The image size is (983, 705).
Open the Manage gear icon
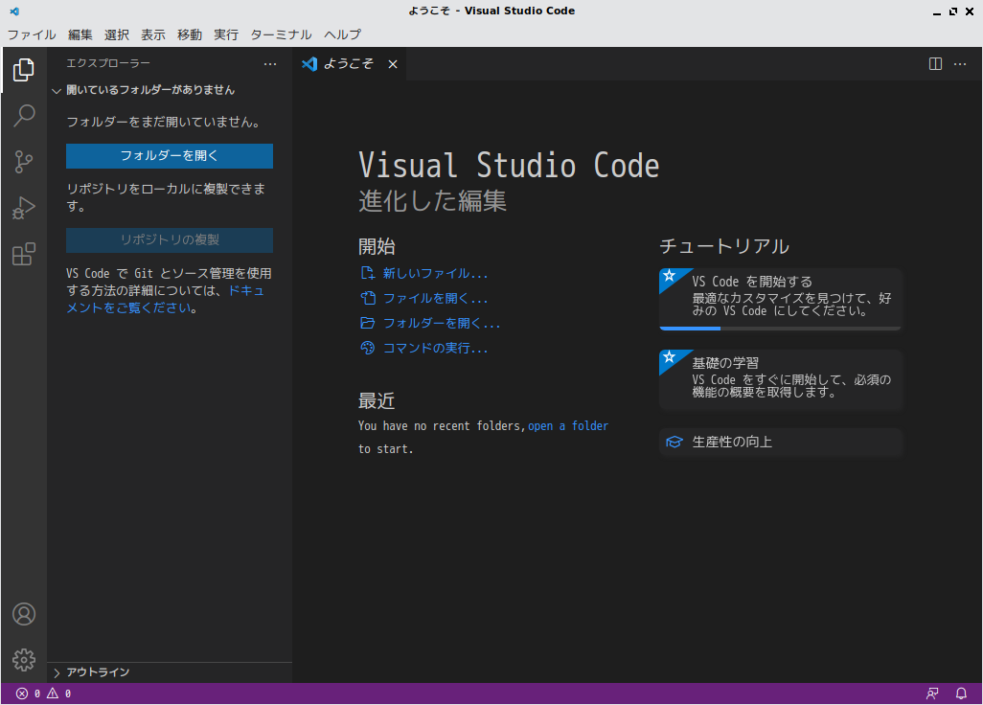(24, 660)
